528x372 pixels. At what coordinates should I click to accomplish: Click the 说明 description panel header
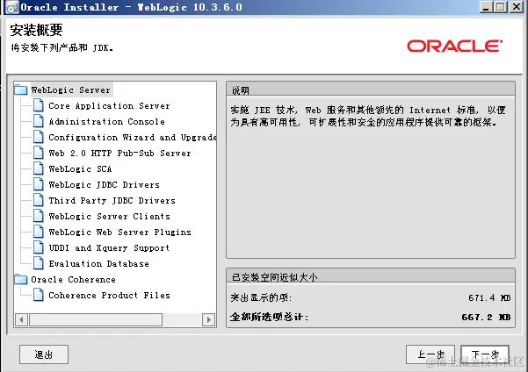371,89
